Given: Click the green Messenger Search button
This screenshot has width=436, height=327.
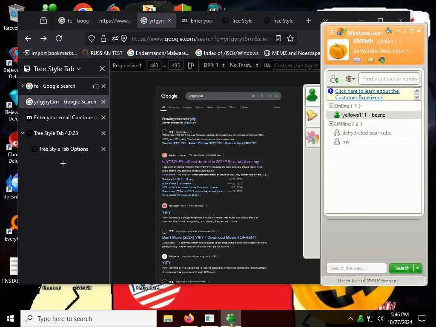Looking at the screenshot, I should (x=402, y=268).
